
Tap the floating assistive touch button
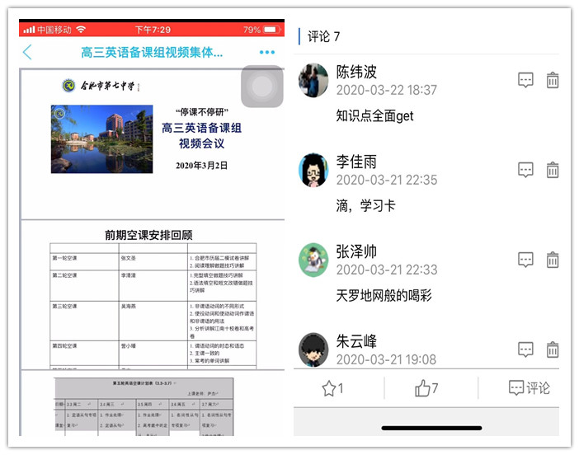pos(262,87)
